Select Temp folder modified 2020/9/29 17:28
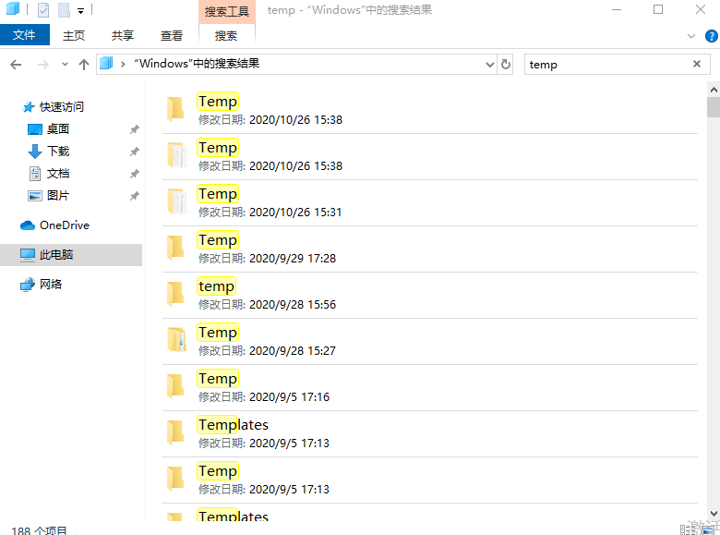This screenshot has height=535, width=720. (x=430, y=249)
